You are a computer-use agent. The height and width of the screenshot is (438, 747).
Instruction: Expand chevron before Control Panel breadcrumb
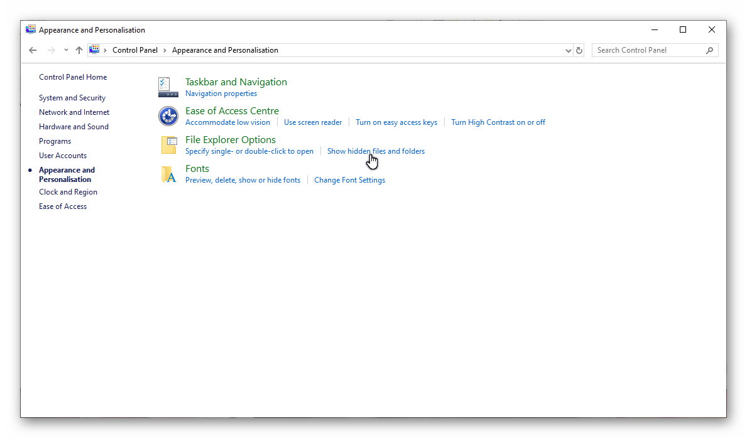(x=106, y=50)
